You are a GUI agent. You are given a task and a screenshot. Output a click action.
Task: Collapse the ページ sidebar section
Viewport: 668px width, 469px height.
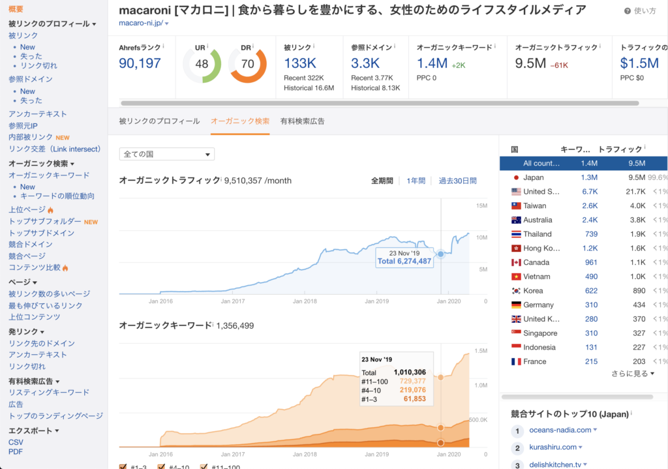(x=35, y=282)
